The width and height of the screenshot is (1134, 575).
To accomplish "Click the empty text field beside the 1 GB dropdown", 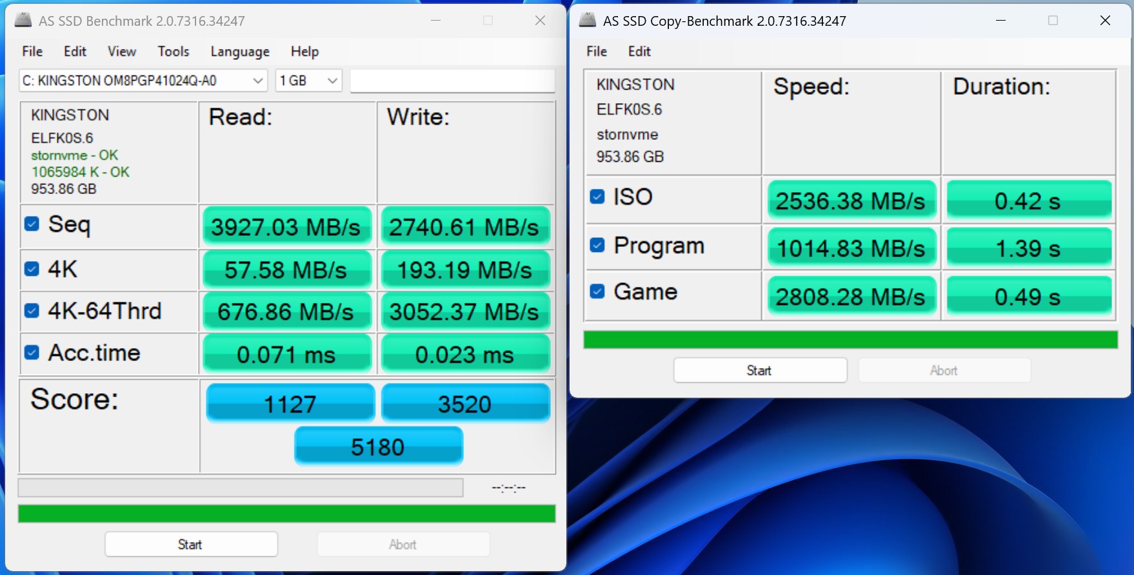I will 452,81.
